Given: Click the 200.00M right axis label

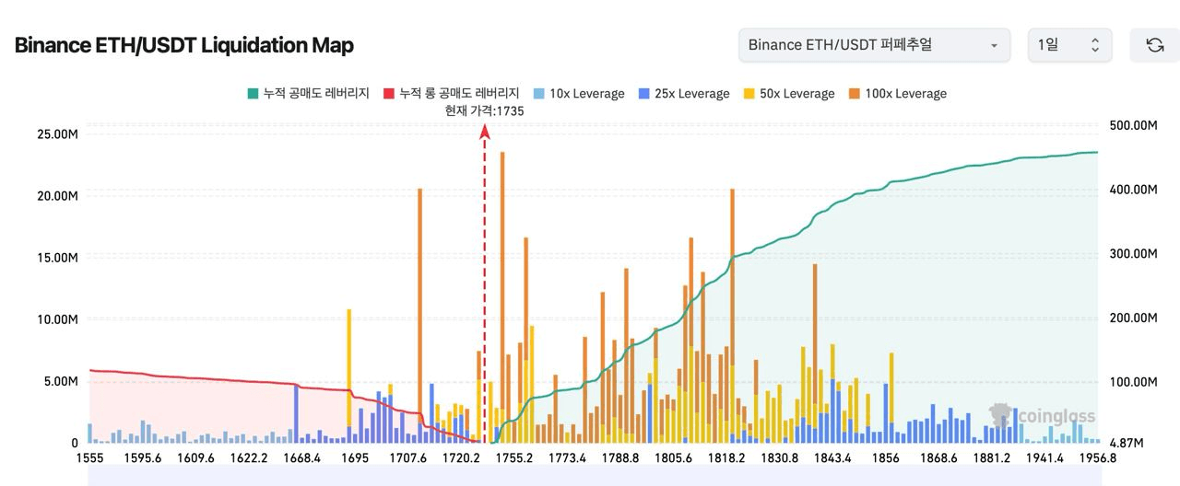Looking at the screenshot, I should [1132, 318].
